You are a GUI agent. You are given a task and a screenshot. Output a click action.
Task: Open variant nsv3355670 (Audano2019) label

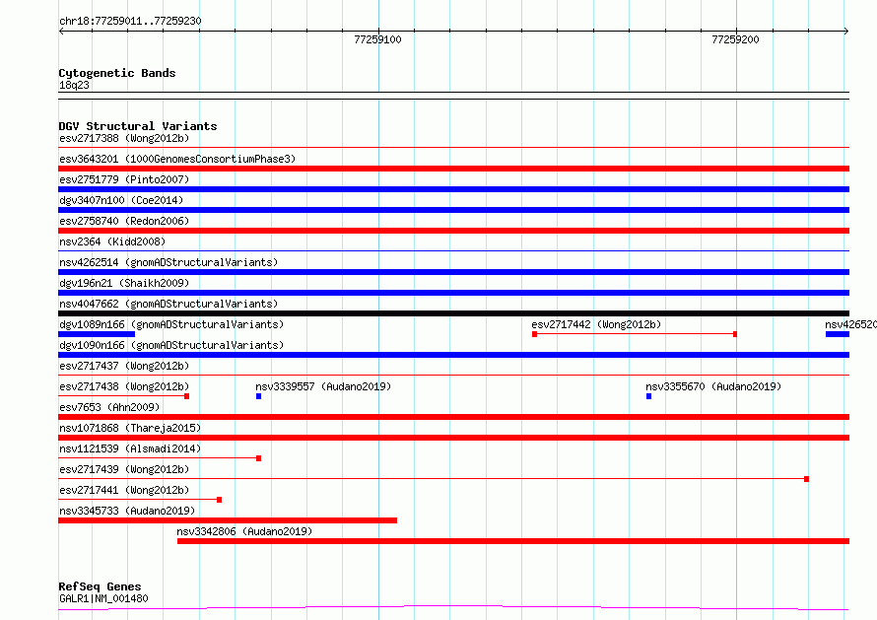pos(713,386)
